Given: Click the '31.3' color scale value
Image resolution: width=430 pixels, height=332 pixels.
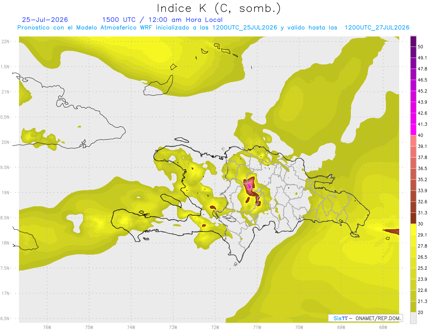Looking at the screenshot, I should (422, 213).
